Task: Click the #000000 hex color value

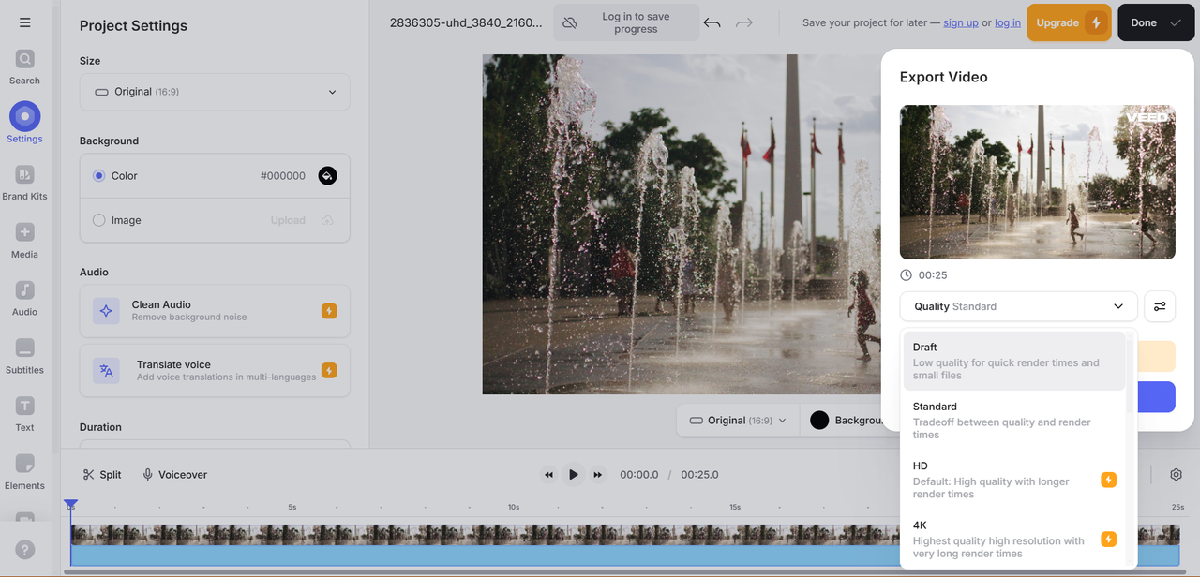Action: pos(283,175)
